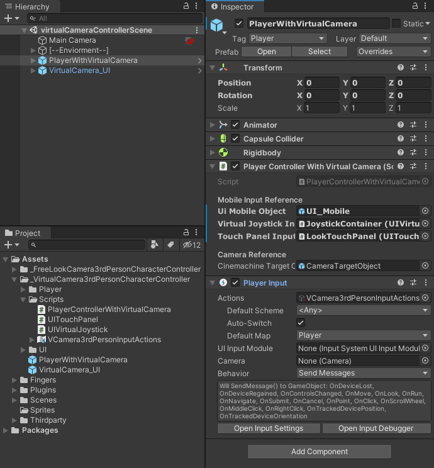Expand the [--Enviorment--] hierarchy item
Screen dimensions: 434x468
[x=33, y=50]
